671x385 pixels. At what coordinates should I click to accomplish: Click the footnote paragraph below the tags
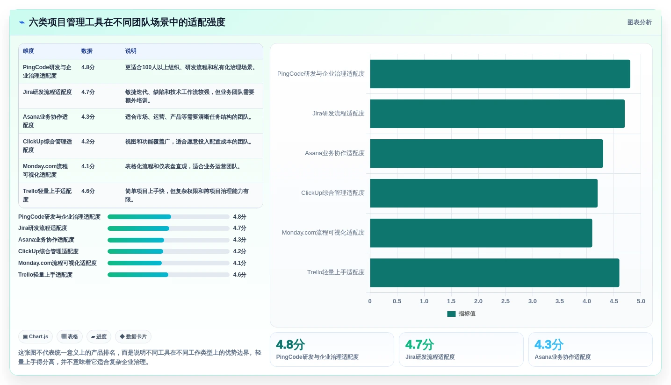(x=140, y=357)
